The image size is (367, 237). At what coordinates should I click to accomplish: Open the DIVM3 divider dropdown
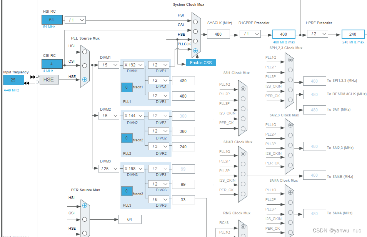click(x=109, y=169)
